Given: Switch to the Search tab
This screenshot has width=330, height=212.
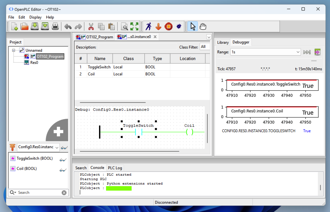Looking at the screenshot, I should pyautogui.click(x=81, y=168).
